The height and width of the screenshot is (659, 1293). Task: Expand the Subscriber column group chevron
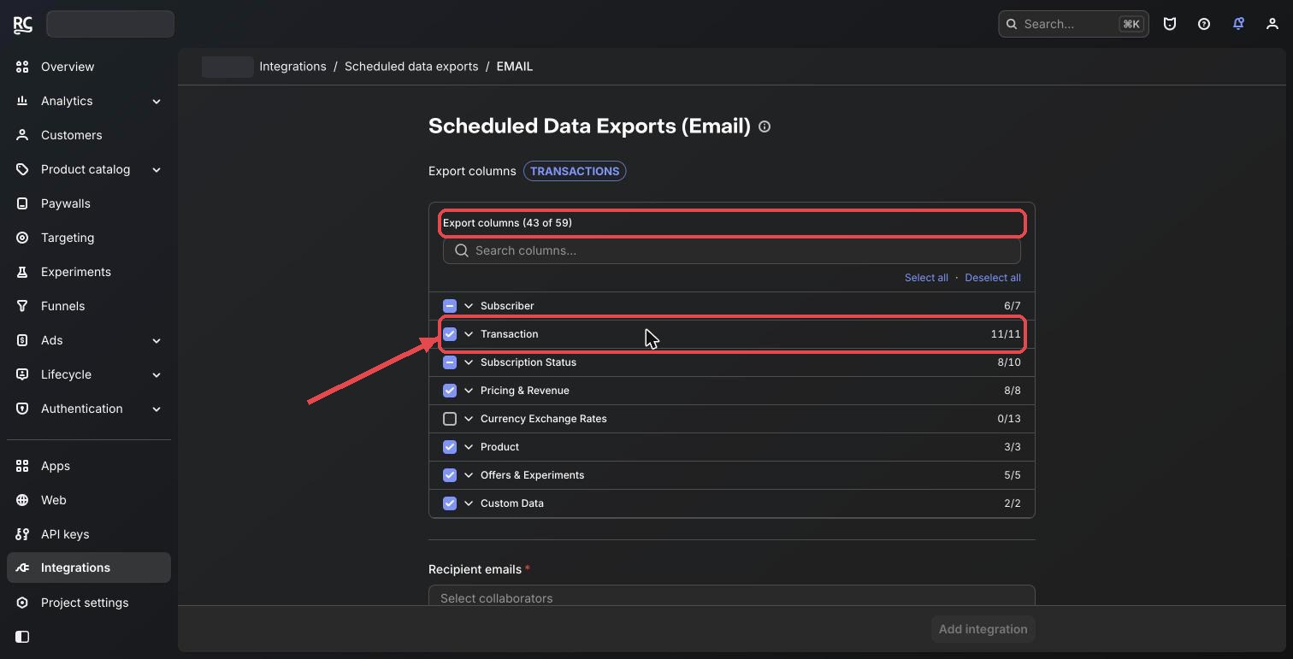tap(469, 306)
